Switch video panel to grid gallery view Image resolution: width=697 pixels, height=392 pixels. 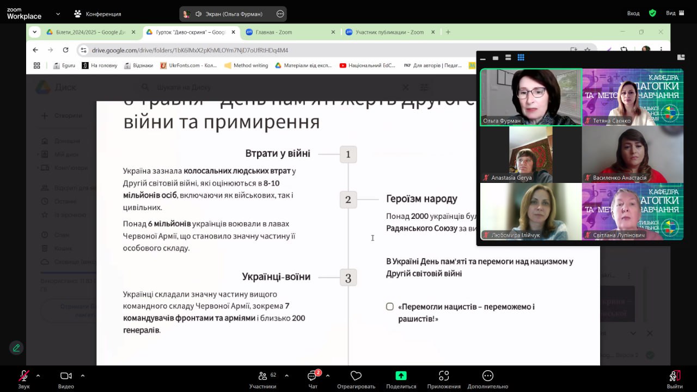(x=521, y=58)
